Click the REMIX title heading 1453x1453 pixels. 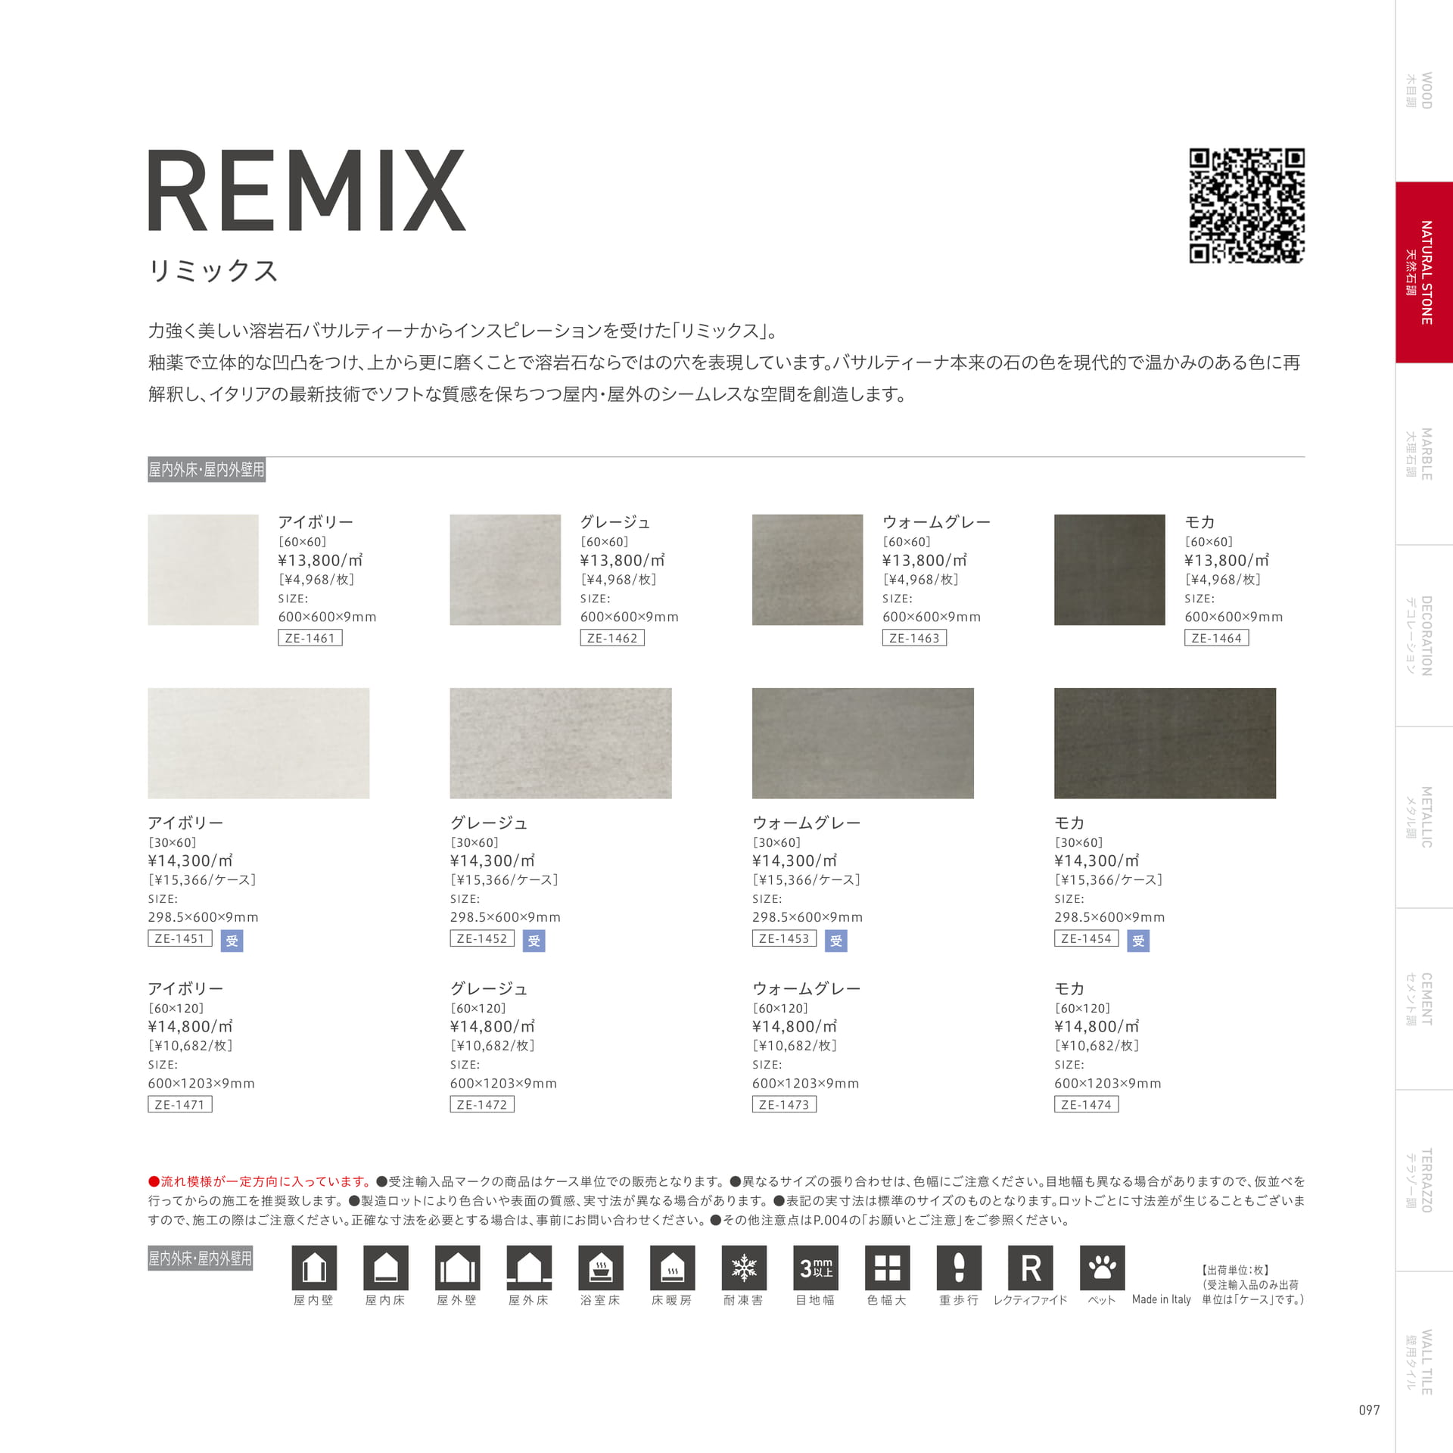306,190
